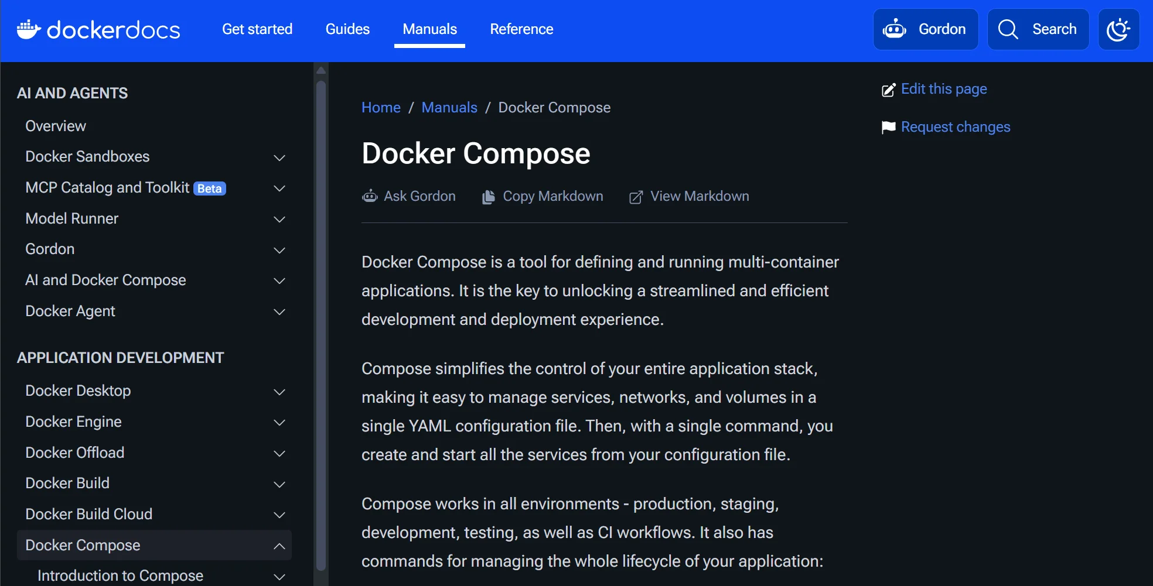Go to the Home breadcrumb link
Image resolution: width=1153 pixels, height=586 pixels.
click(381, 108)
